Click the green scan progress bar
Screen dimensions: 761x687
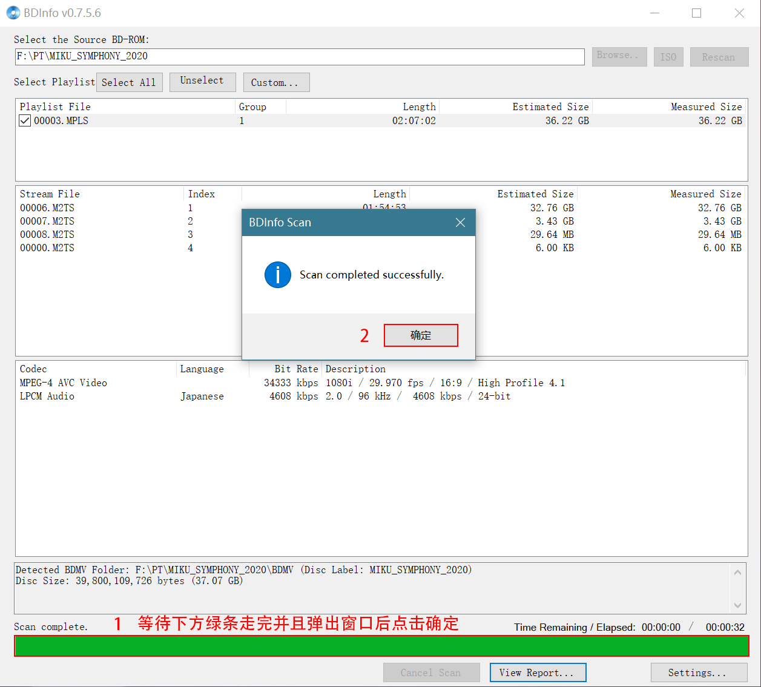tap(381, 646)
